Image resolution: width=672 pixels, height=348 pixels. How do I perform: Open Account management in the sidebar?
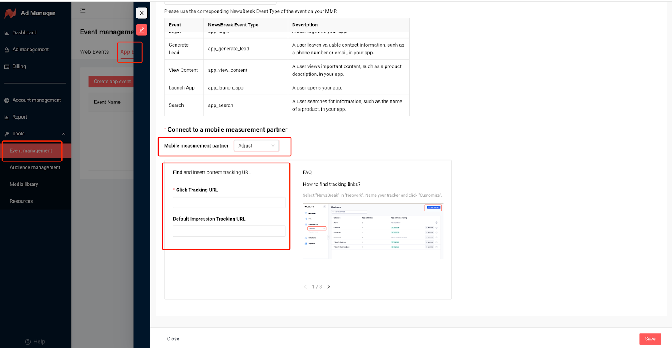click(37, 100)
